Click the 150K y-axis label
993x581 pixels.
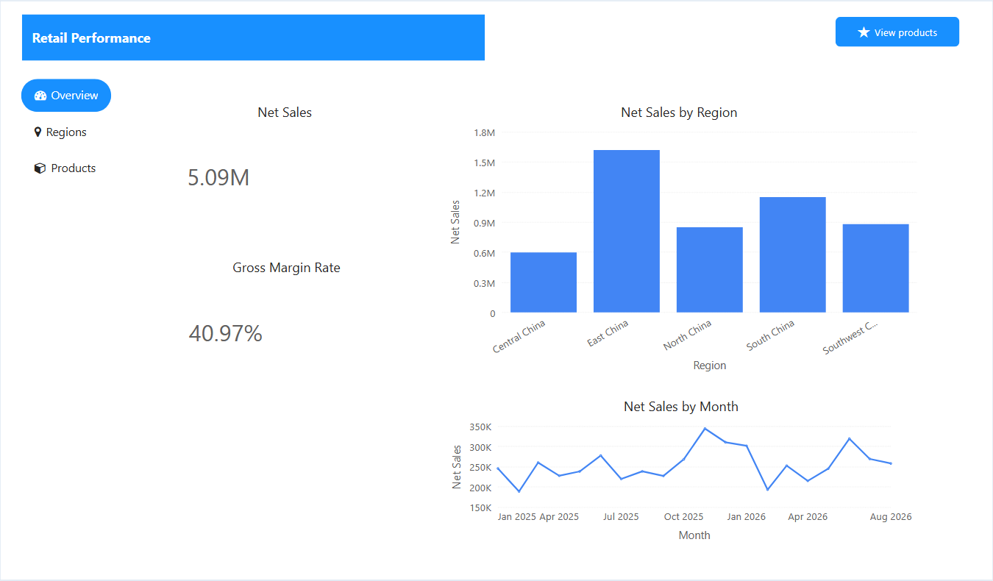pos(480,507)
